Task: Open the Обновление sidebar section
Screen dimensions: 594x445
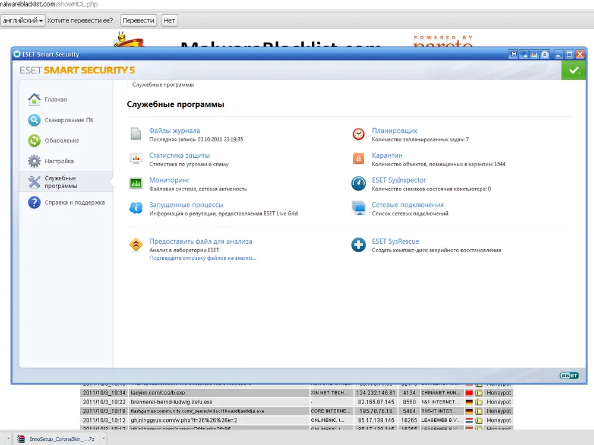Action: [x=62, y=141]
